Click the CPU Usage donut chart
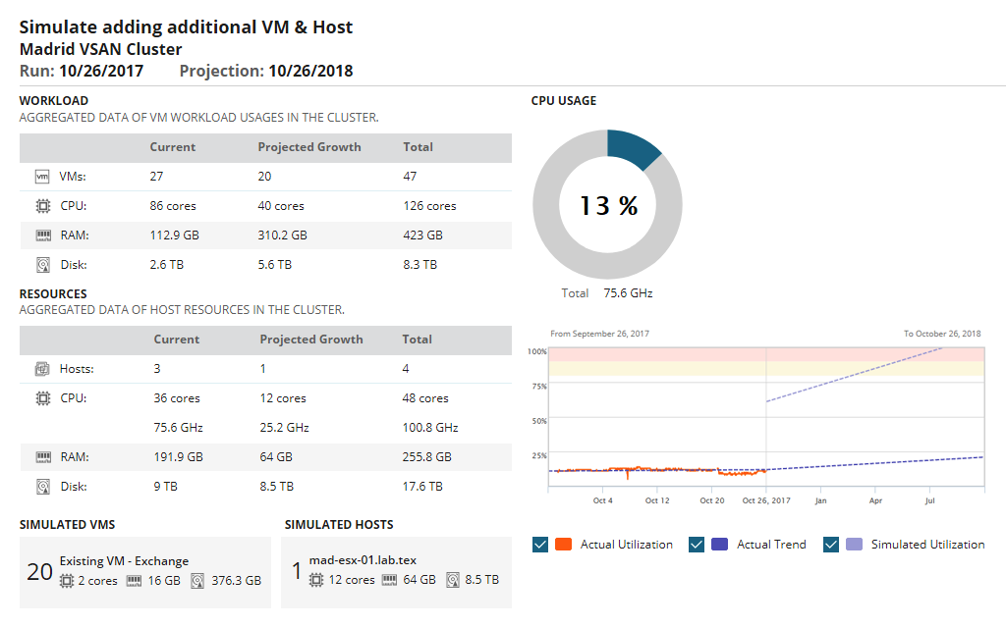Viewport: 1006px width, 628px height. (x=607, y=203)
